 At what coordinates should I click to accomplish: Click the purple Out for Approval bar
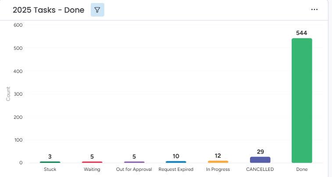134,162
